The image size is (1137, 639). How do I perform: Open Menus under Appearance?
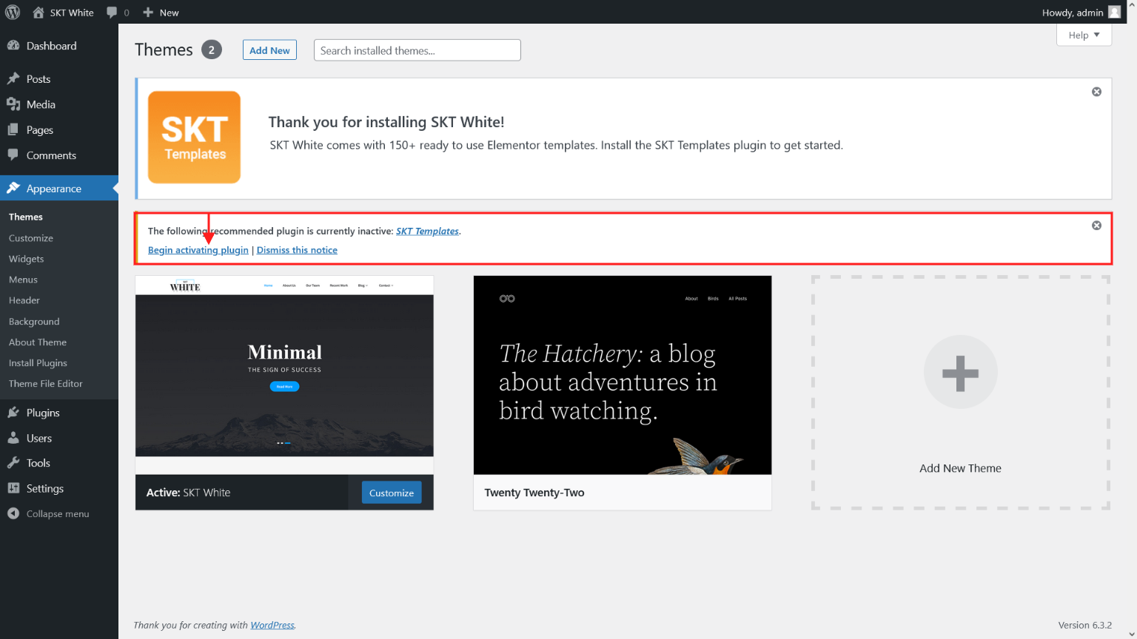tap(23, 280)
